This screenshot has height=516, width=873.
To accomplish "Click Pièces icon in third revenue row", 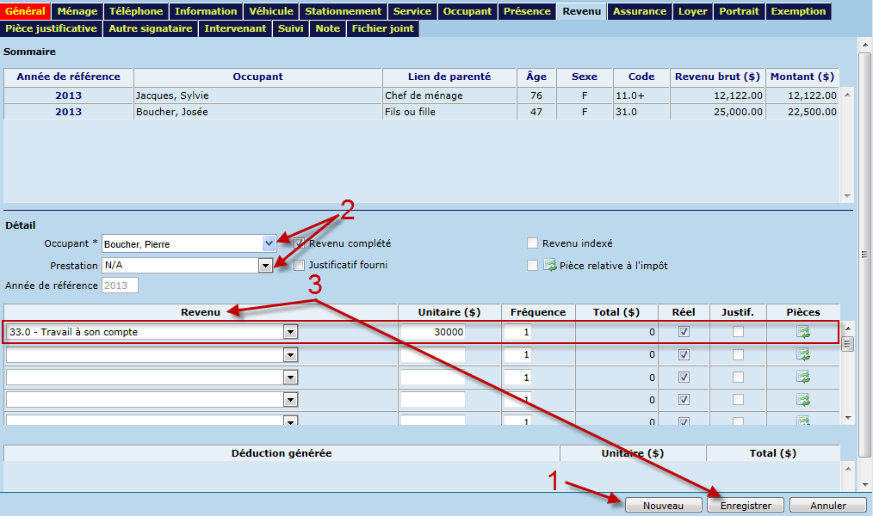I will 803,377.
